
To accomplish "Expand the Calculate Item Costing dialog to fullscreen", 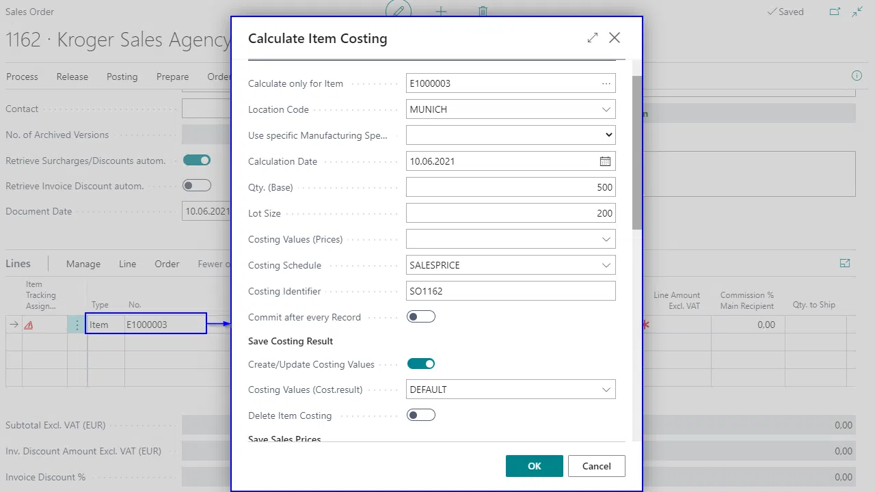I will [593, 38].
